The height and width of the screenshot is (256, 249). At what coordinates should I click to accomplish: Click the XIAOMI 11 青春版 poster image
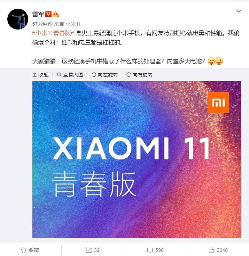tap(137, 159)
